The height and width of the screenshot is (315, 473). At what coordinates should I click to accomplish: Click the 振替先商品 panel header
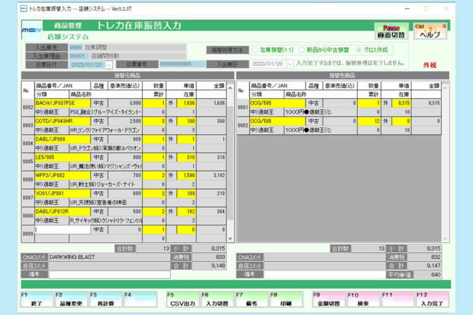(342, 76)
